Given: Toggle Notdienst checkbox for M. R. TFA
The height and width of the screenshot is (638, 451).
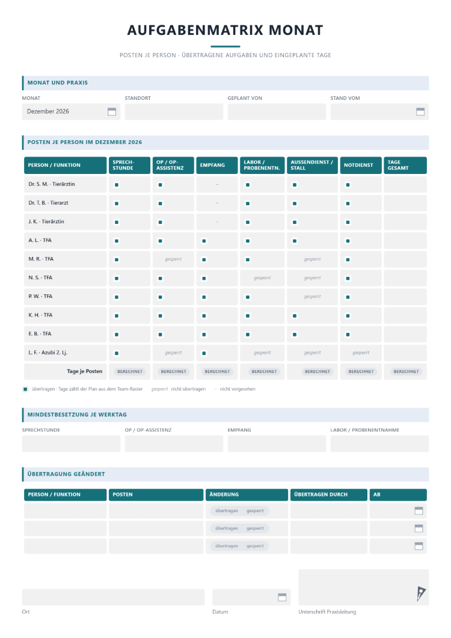Looking at the screenshot, I should click(x=348, y=259).
